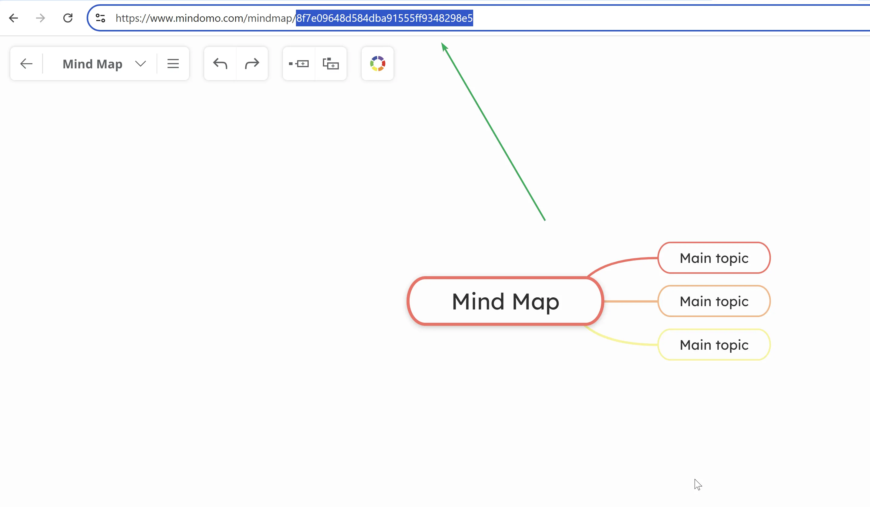Screen dimensions: 870x507
Task: Undo the last action
Action: (x=220, y=64)
